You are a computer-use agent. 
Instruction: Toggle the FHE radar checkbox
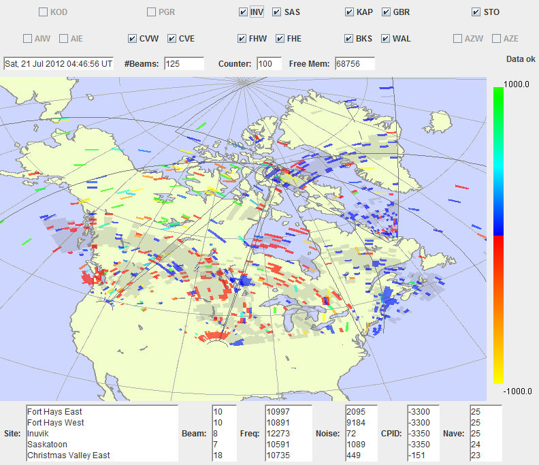(x=280, y=39)
